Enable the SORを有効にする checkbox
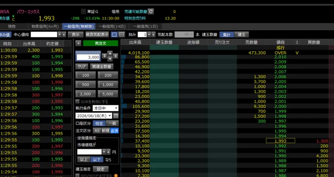Image resolution: width=334 pixels, height=177 pixels. coord(78,101)
